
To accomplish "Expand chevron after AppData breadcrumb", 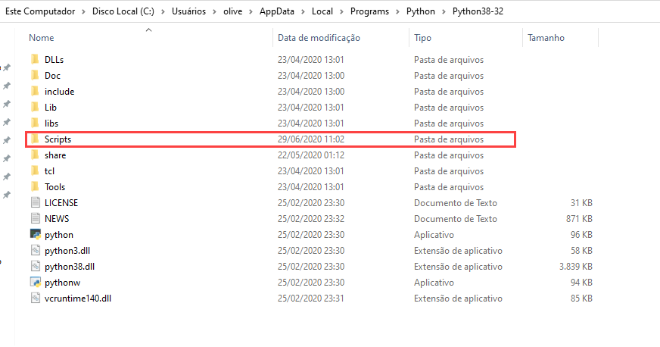I will (303, 12).
